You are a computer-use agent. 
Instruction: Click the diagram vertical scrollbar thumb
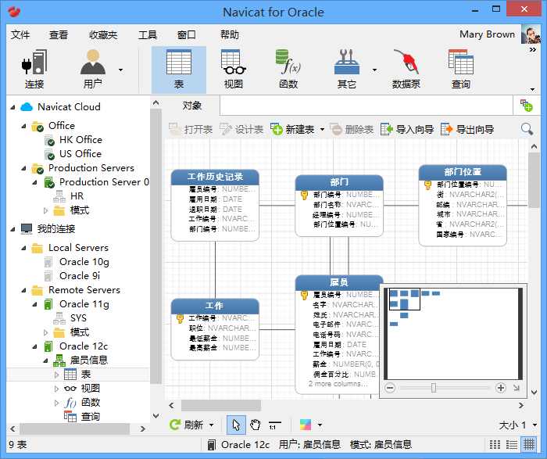point(534,181)
